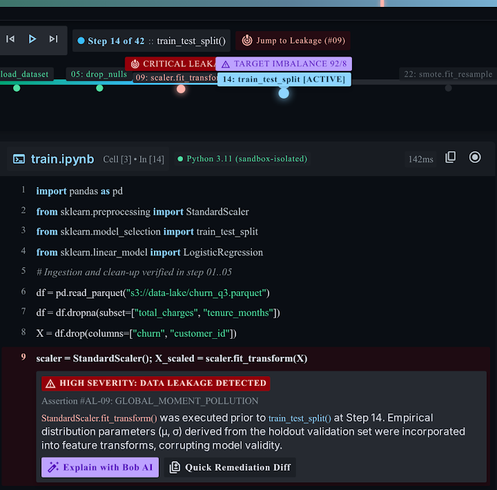Click the Assertion #AL-09 GLOBAL_MOMENT_POLLUTION text
This screenshot has width=497, height=490.
click(150, 401)
